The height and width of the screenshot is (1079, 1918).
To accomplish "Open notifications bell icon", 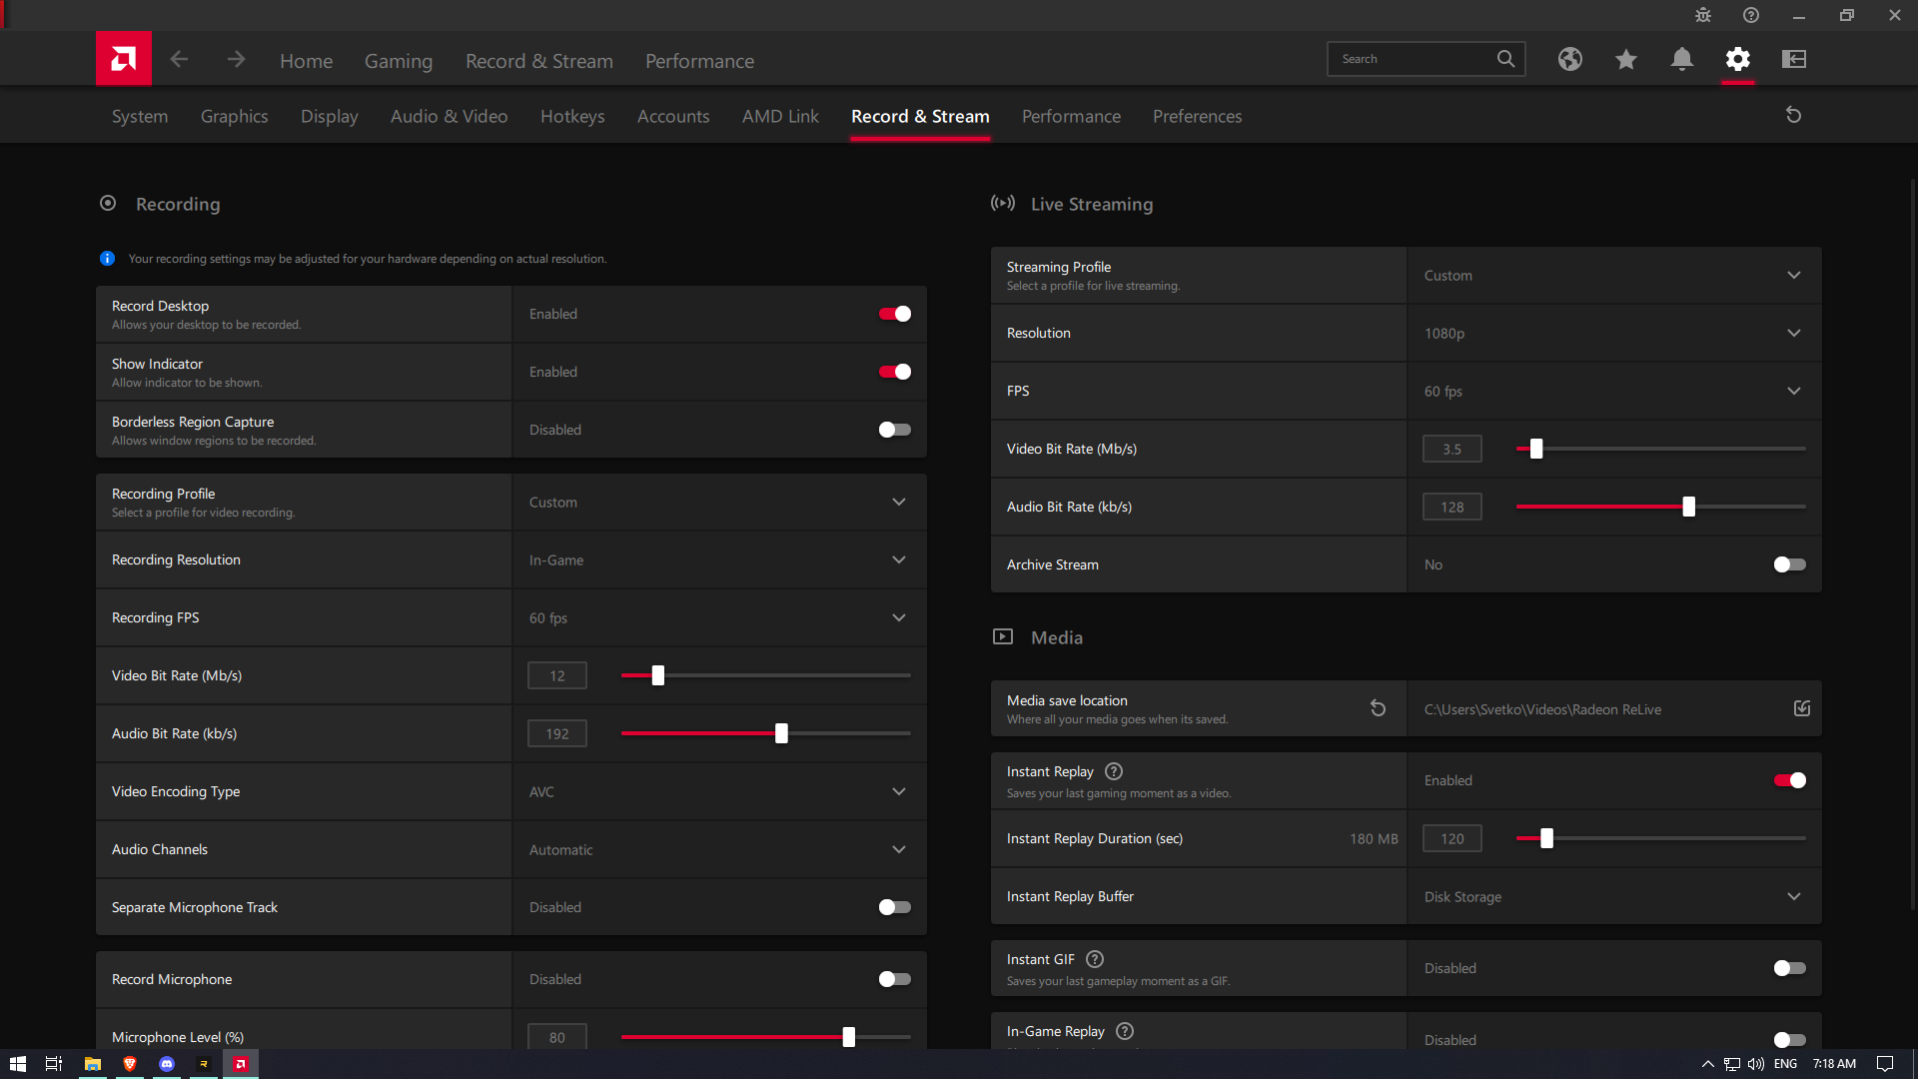I will 1682,59.
